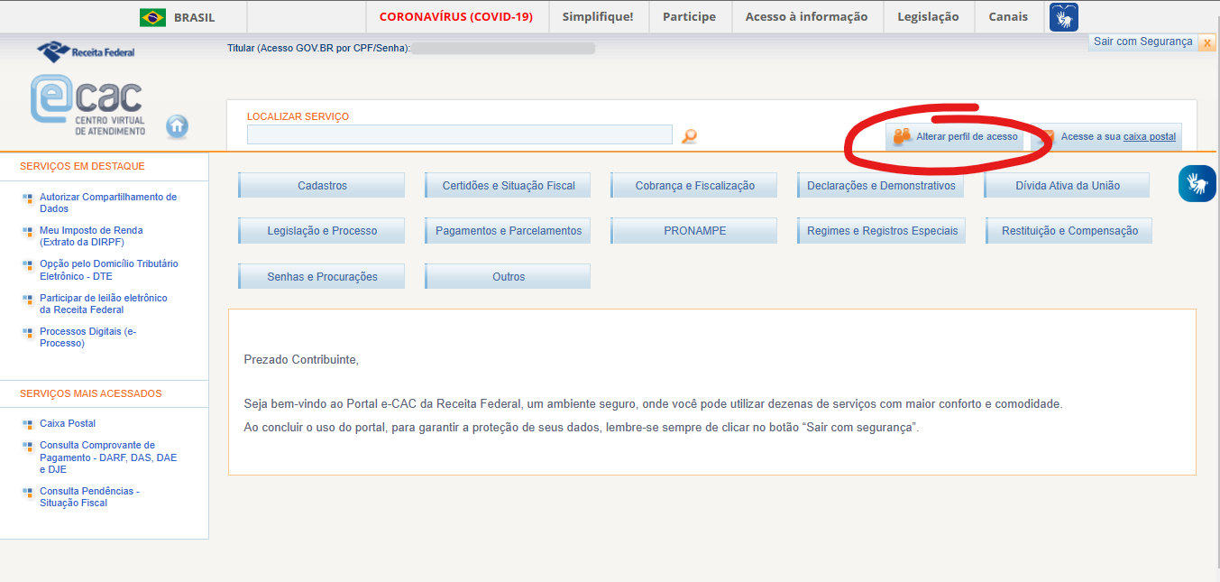1220x582 pixels.
Task: Click the Receita Federal logo
Action: pos(86,51)
